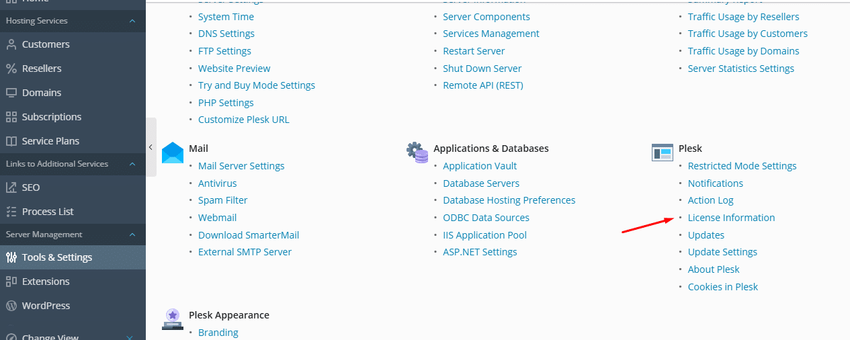Click the Service Plans book icon
The image size is (850, 340).
[x=11, y=141]
